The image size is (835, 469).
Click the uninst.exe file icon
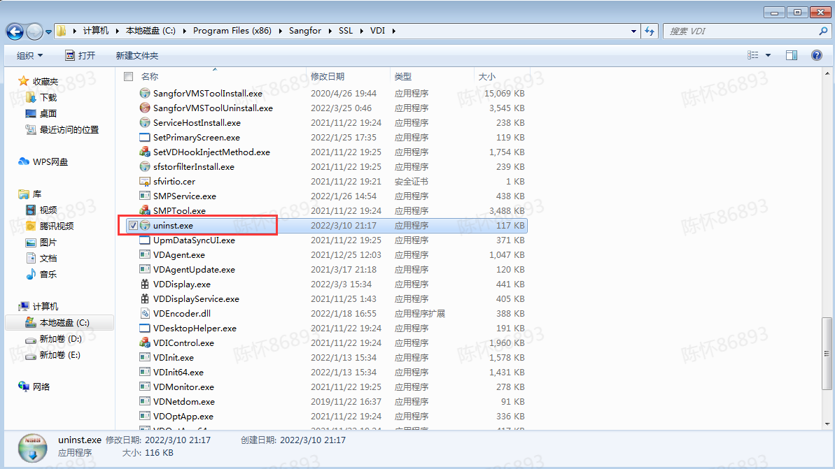(145, 226)
